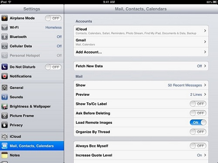Open Notes in the settings sidebar

(32, 155)
